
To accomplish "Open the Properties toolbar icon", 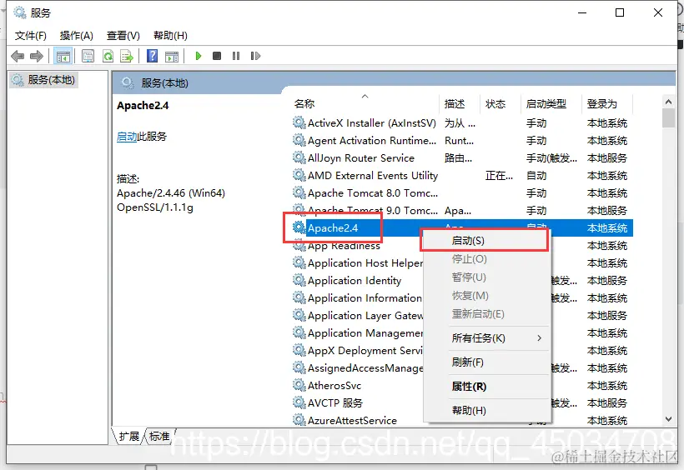I will [x=88, y=56].
